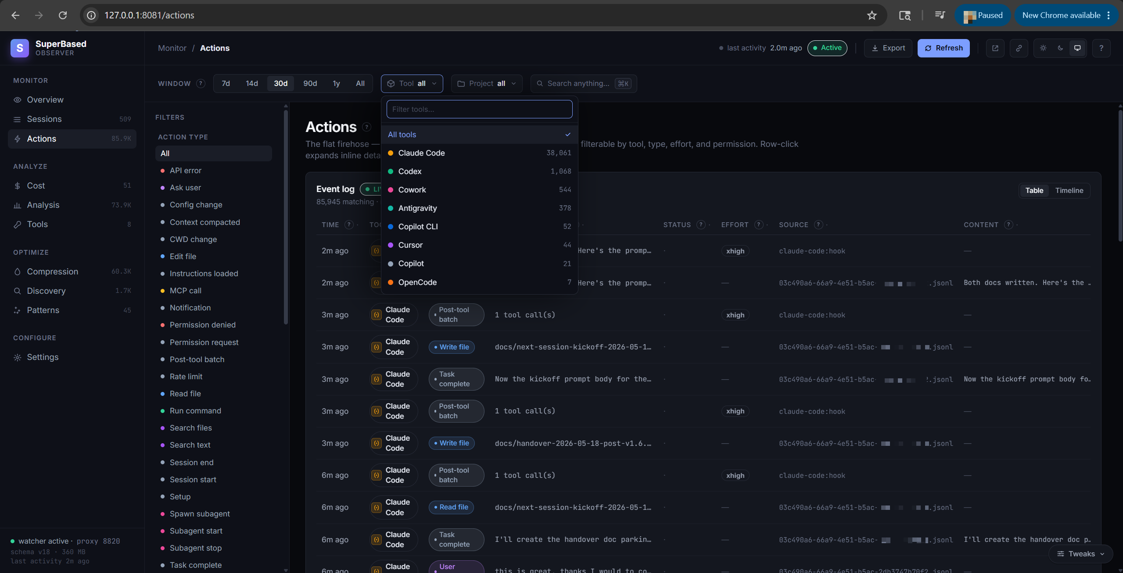
Task: Click the Compression droplet icon
Action: [x=17, y=272]
